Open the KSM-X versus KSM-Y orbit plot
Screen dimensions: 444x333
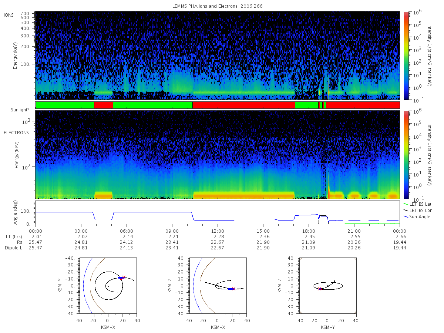coord(107,285)
